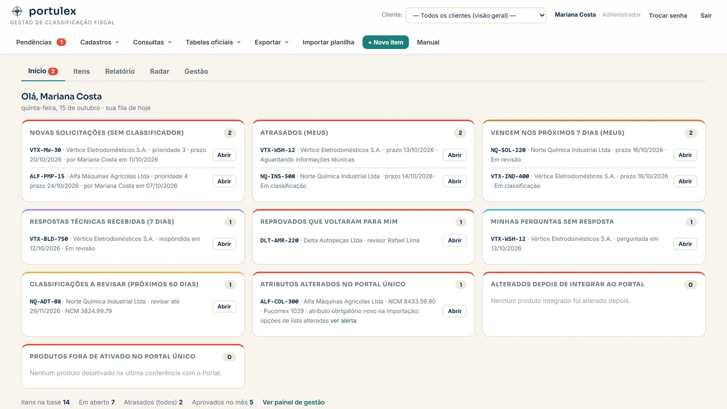727x409 pixels.
Task: Select the Início tab
Action: (43, 71)
